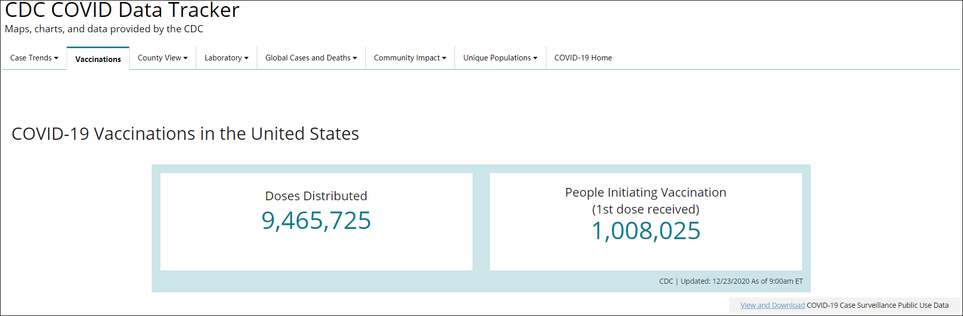
Task: Click the caret arrow next to County View
Action: click(x=186, y=58)
